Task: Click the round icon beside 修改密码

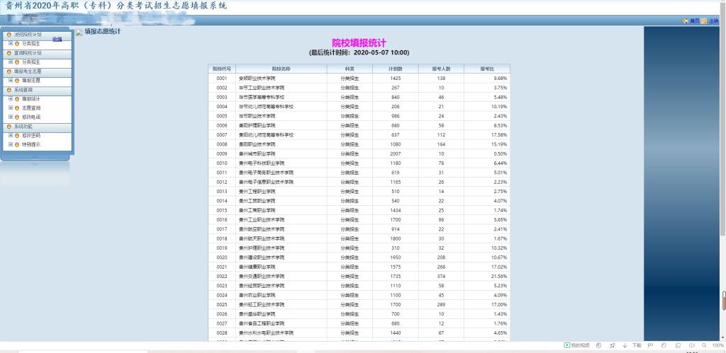Action: click(17, 135)
